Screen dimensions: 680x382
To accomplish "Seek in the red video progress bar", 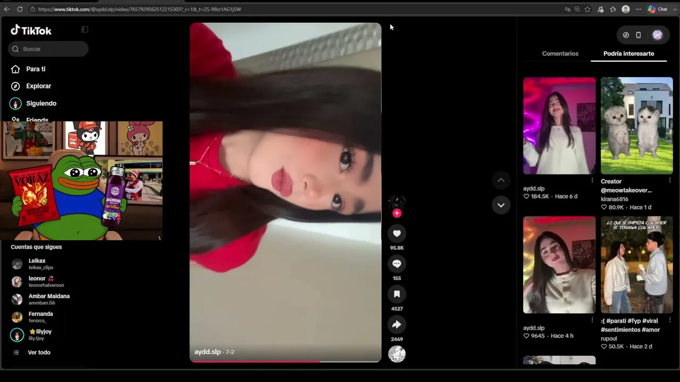I will tap(285, 361).
